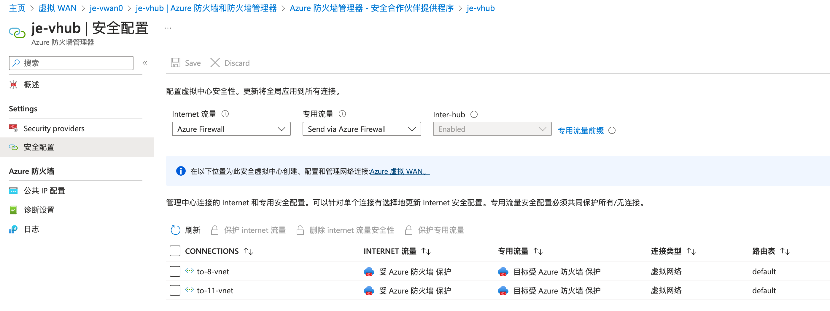
Task: Sort by 连接类型 column arrows
Action: 691,251
